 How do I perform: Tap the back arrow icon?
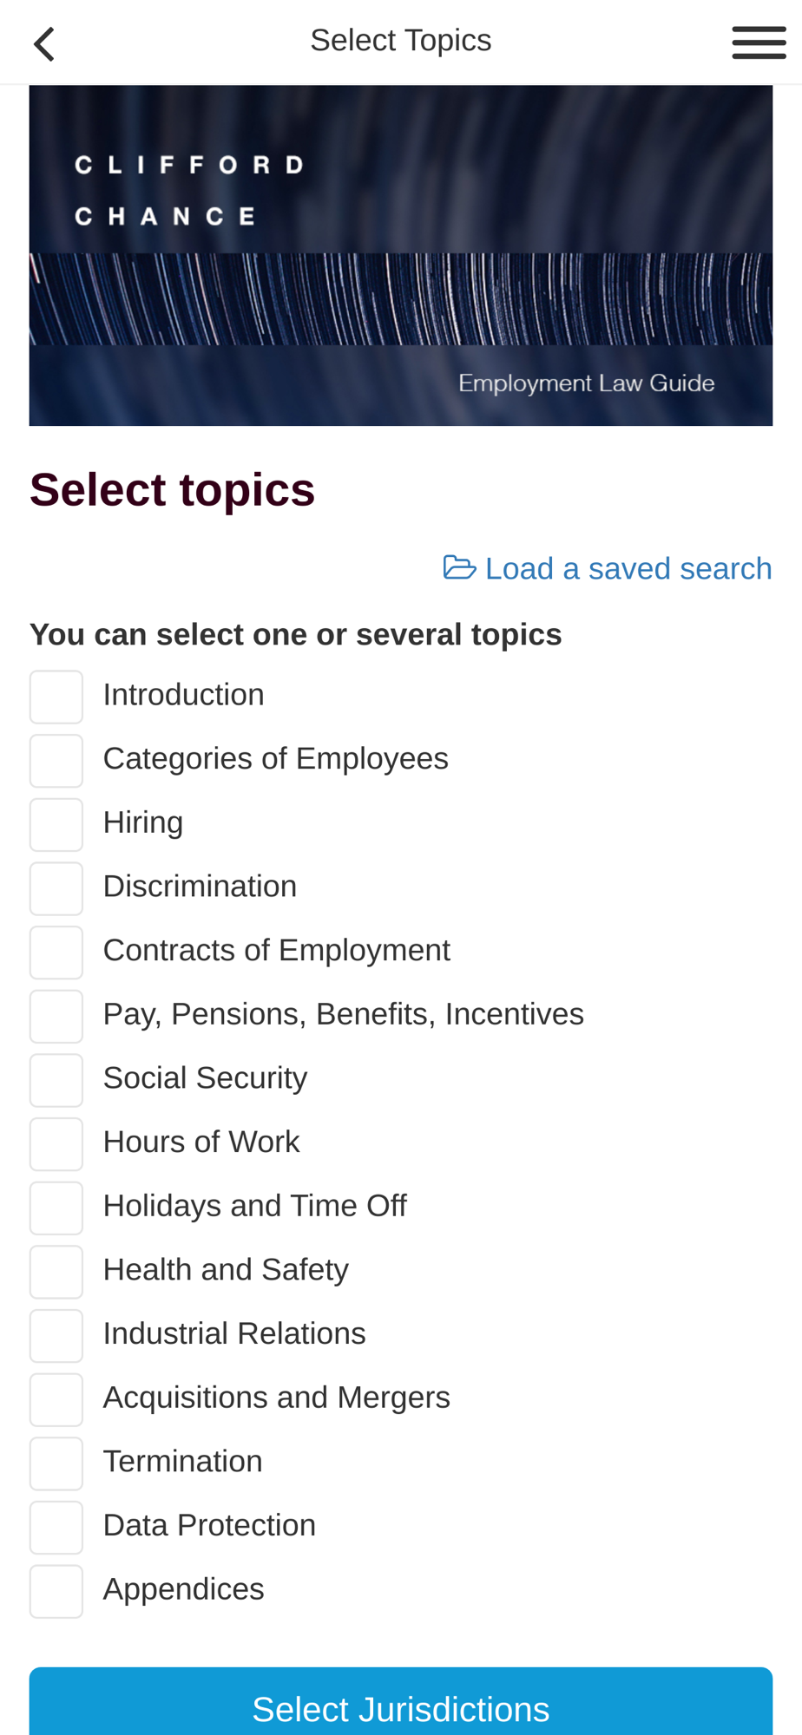click(44, 44)
